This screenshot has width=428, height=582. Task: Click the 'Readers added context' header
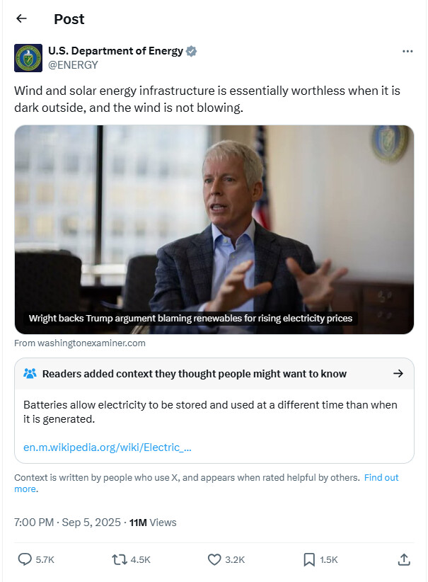[195, 373]
